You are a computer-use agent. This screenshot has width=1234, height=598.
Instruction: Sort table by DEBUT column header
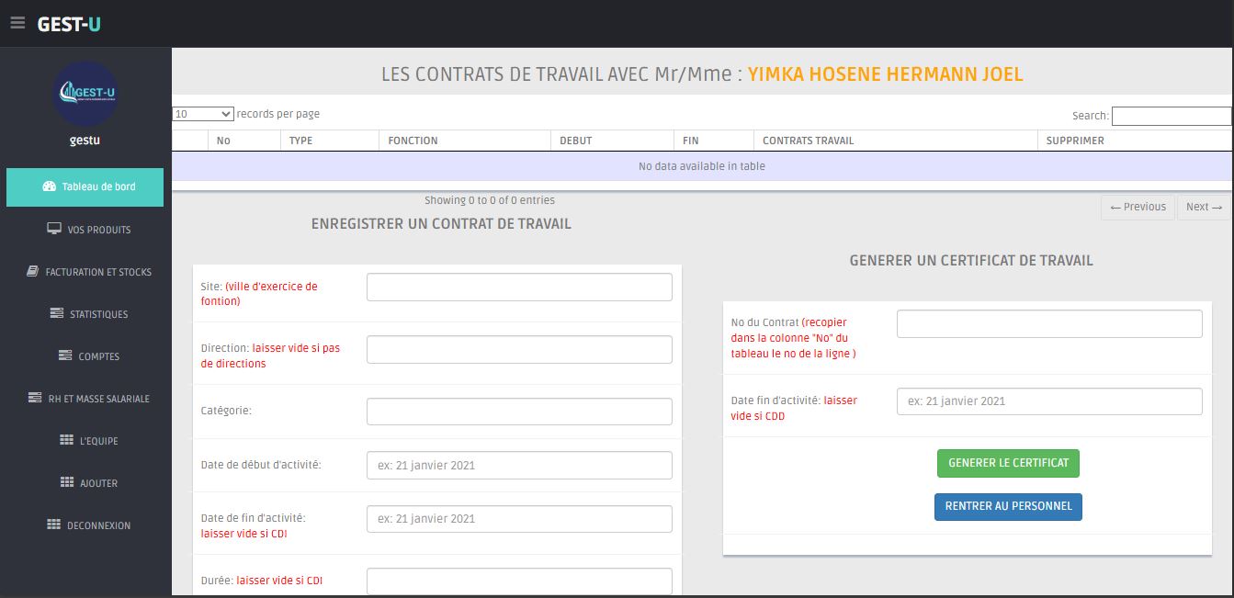575,141
